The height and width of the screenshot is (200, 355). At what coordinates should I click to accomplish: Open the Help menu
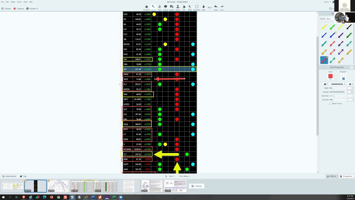[31, 2]
